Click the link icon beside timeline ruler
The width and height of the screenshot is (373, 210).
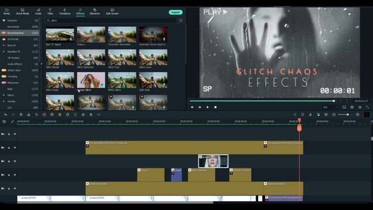(12, 122)
